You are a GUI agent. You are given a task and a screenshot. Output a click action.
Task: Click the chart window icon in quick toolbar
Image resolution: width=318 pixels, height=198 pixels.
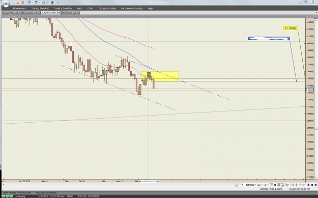(x=30, y=3)
